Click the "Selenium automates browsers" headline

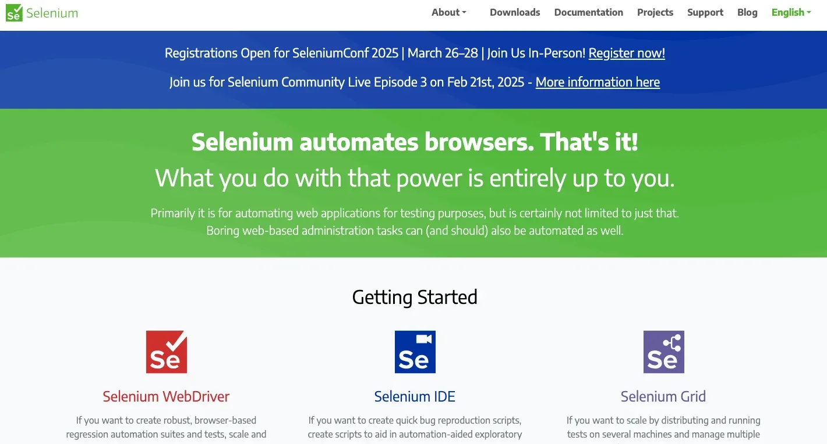click(415, 142)
